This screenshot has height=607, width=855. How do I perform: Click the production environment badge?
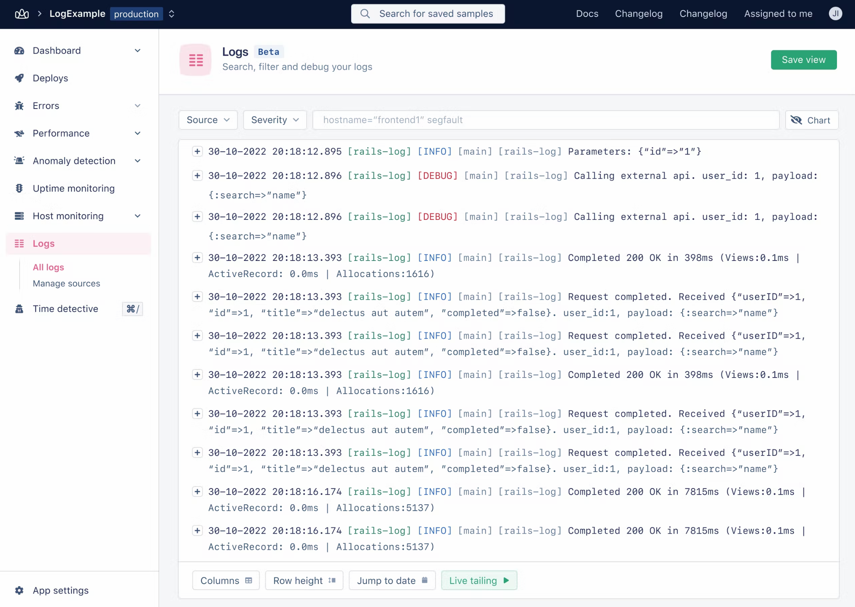point(136,14)
